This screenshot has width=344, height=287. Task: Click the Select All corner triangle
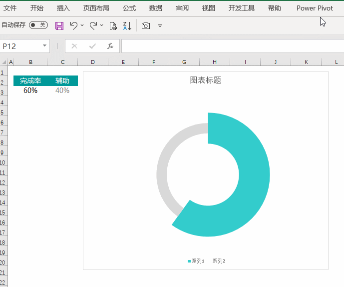(4, 62)
